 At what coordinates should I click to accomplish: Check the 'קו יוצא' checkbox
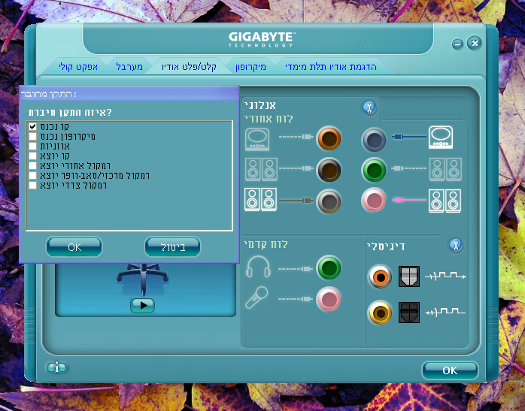[32, 156]
